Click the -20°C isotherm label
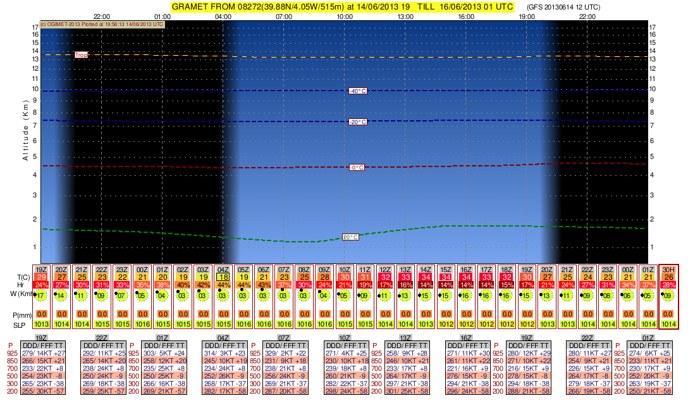 pos(358,121)
